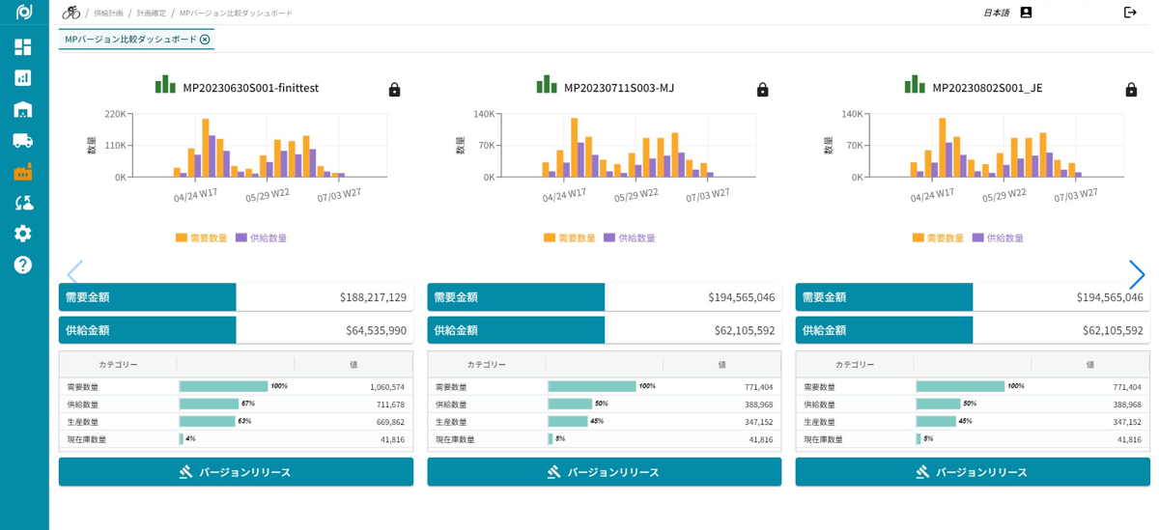
Task: Select the orange factory icon in sidebar
Action: [x=23, y=172]
